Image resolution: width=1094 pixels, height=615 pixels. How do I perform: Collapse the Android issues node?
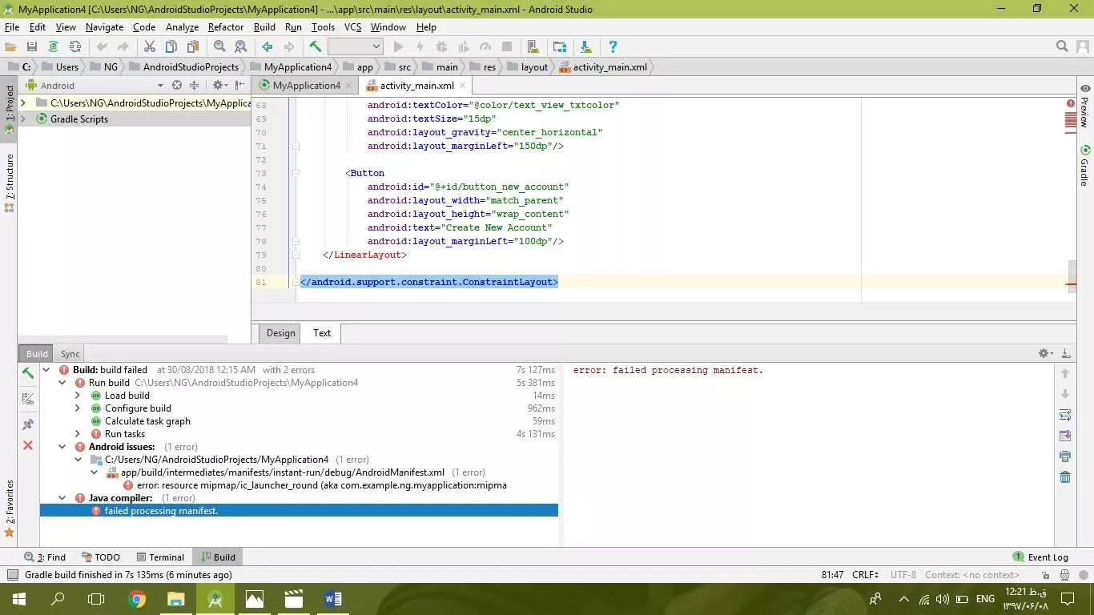(x=62, y=447)
